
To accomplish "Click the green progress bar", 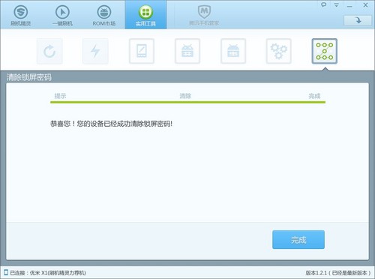I will coord(187,102).
